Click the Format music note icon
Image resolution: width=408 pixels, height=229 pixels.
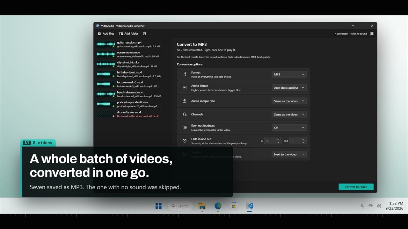pos(185,74)
